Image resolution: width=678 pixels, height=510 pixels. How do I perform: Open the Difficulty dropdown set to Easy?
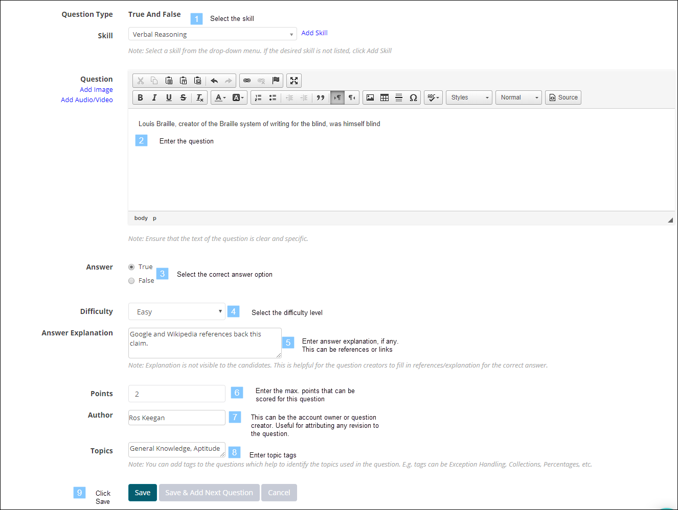[176, 311]
